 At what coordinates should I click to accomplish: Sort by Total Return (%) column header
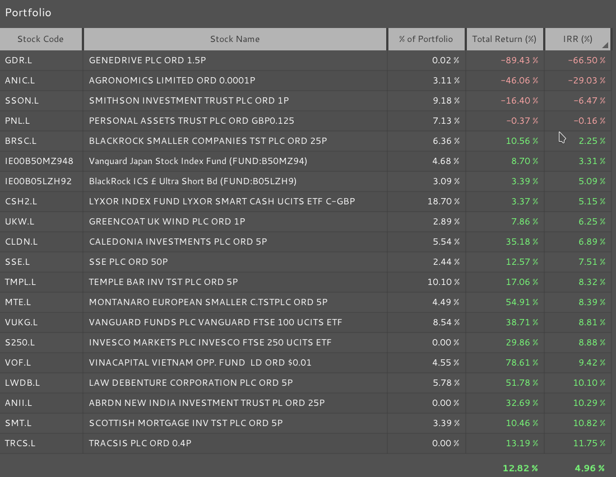click(x=504, y=39)
